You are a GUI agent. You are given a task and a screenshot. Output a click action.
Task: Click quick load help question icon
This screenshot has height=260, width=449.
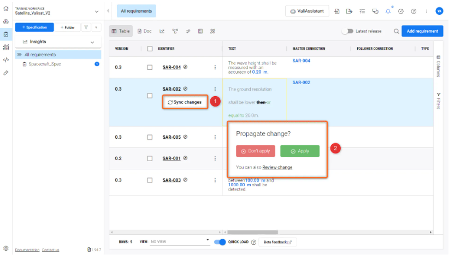pos(253,242)
